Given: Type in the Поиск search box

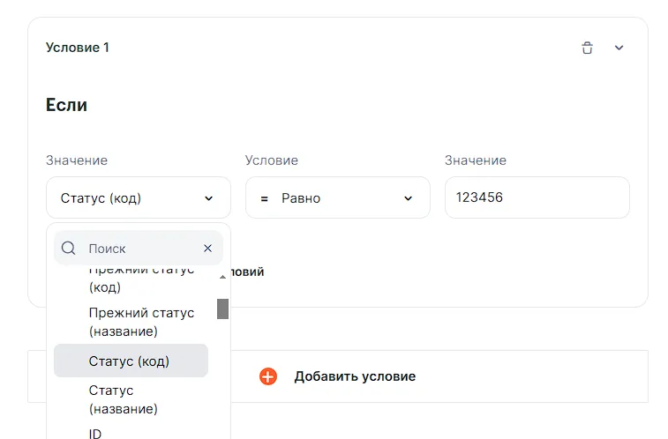Looking at the screenshot, I should tap(141, 249).
